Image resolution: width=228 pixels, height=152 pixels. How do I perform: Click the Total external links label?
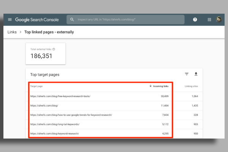pyautogui.click(x=41, y=49)
